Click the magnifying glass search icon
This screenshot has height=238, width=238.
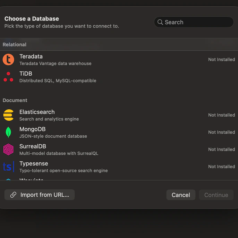tap(160, 22)
